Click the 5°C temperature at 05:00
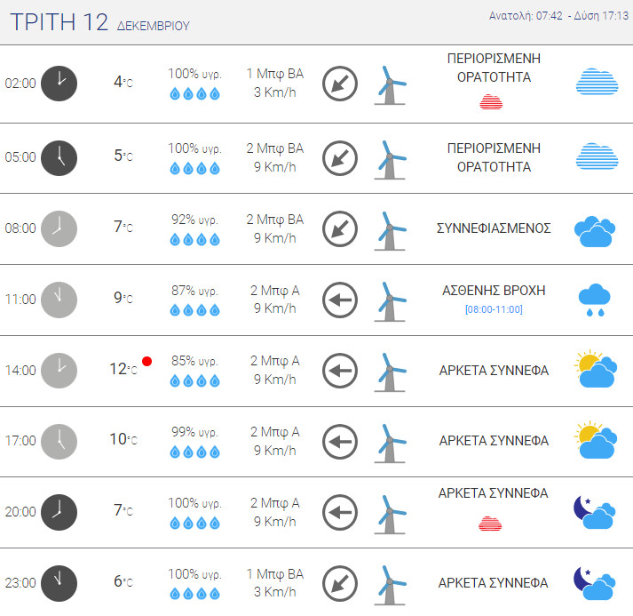Image resolution: width=633 pixels, height=616 pixels. 123,156
